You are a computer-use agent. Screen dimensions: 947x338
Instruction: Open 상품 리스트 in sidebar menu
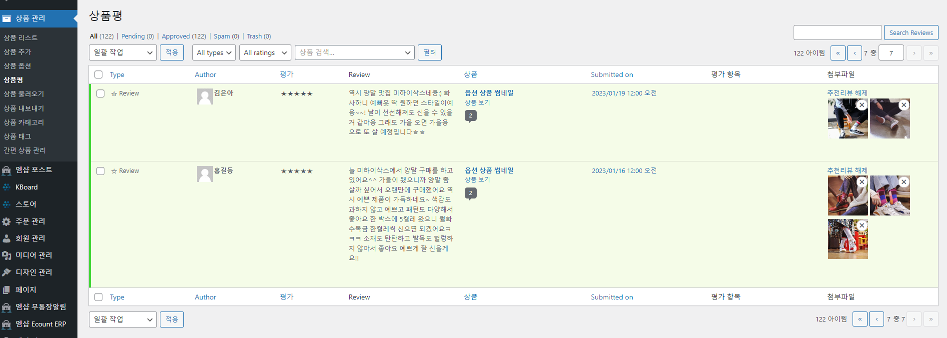20,38
